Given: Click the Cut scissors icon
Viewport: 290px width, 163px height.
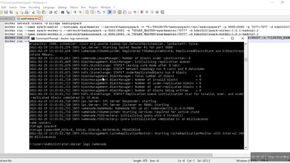Looking at the screenshot, I should [33, 12].
